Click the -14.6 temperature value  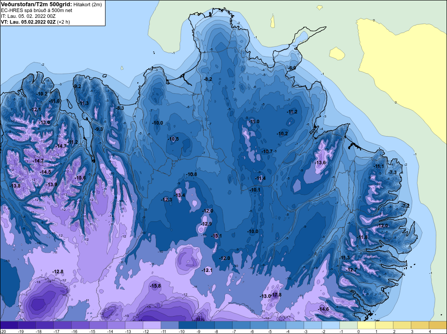click(x=323, y=309)
